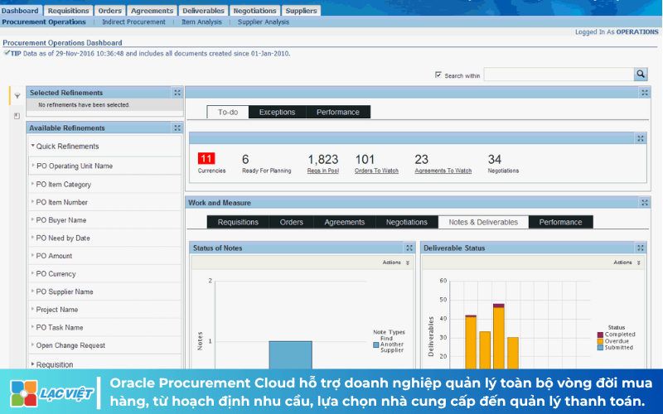
Task: Select Procurement Operations subtab
Action: 44,22
